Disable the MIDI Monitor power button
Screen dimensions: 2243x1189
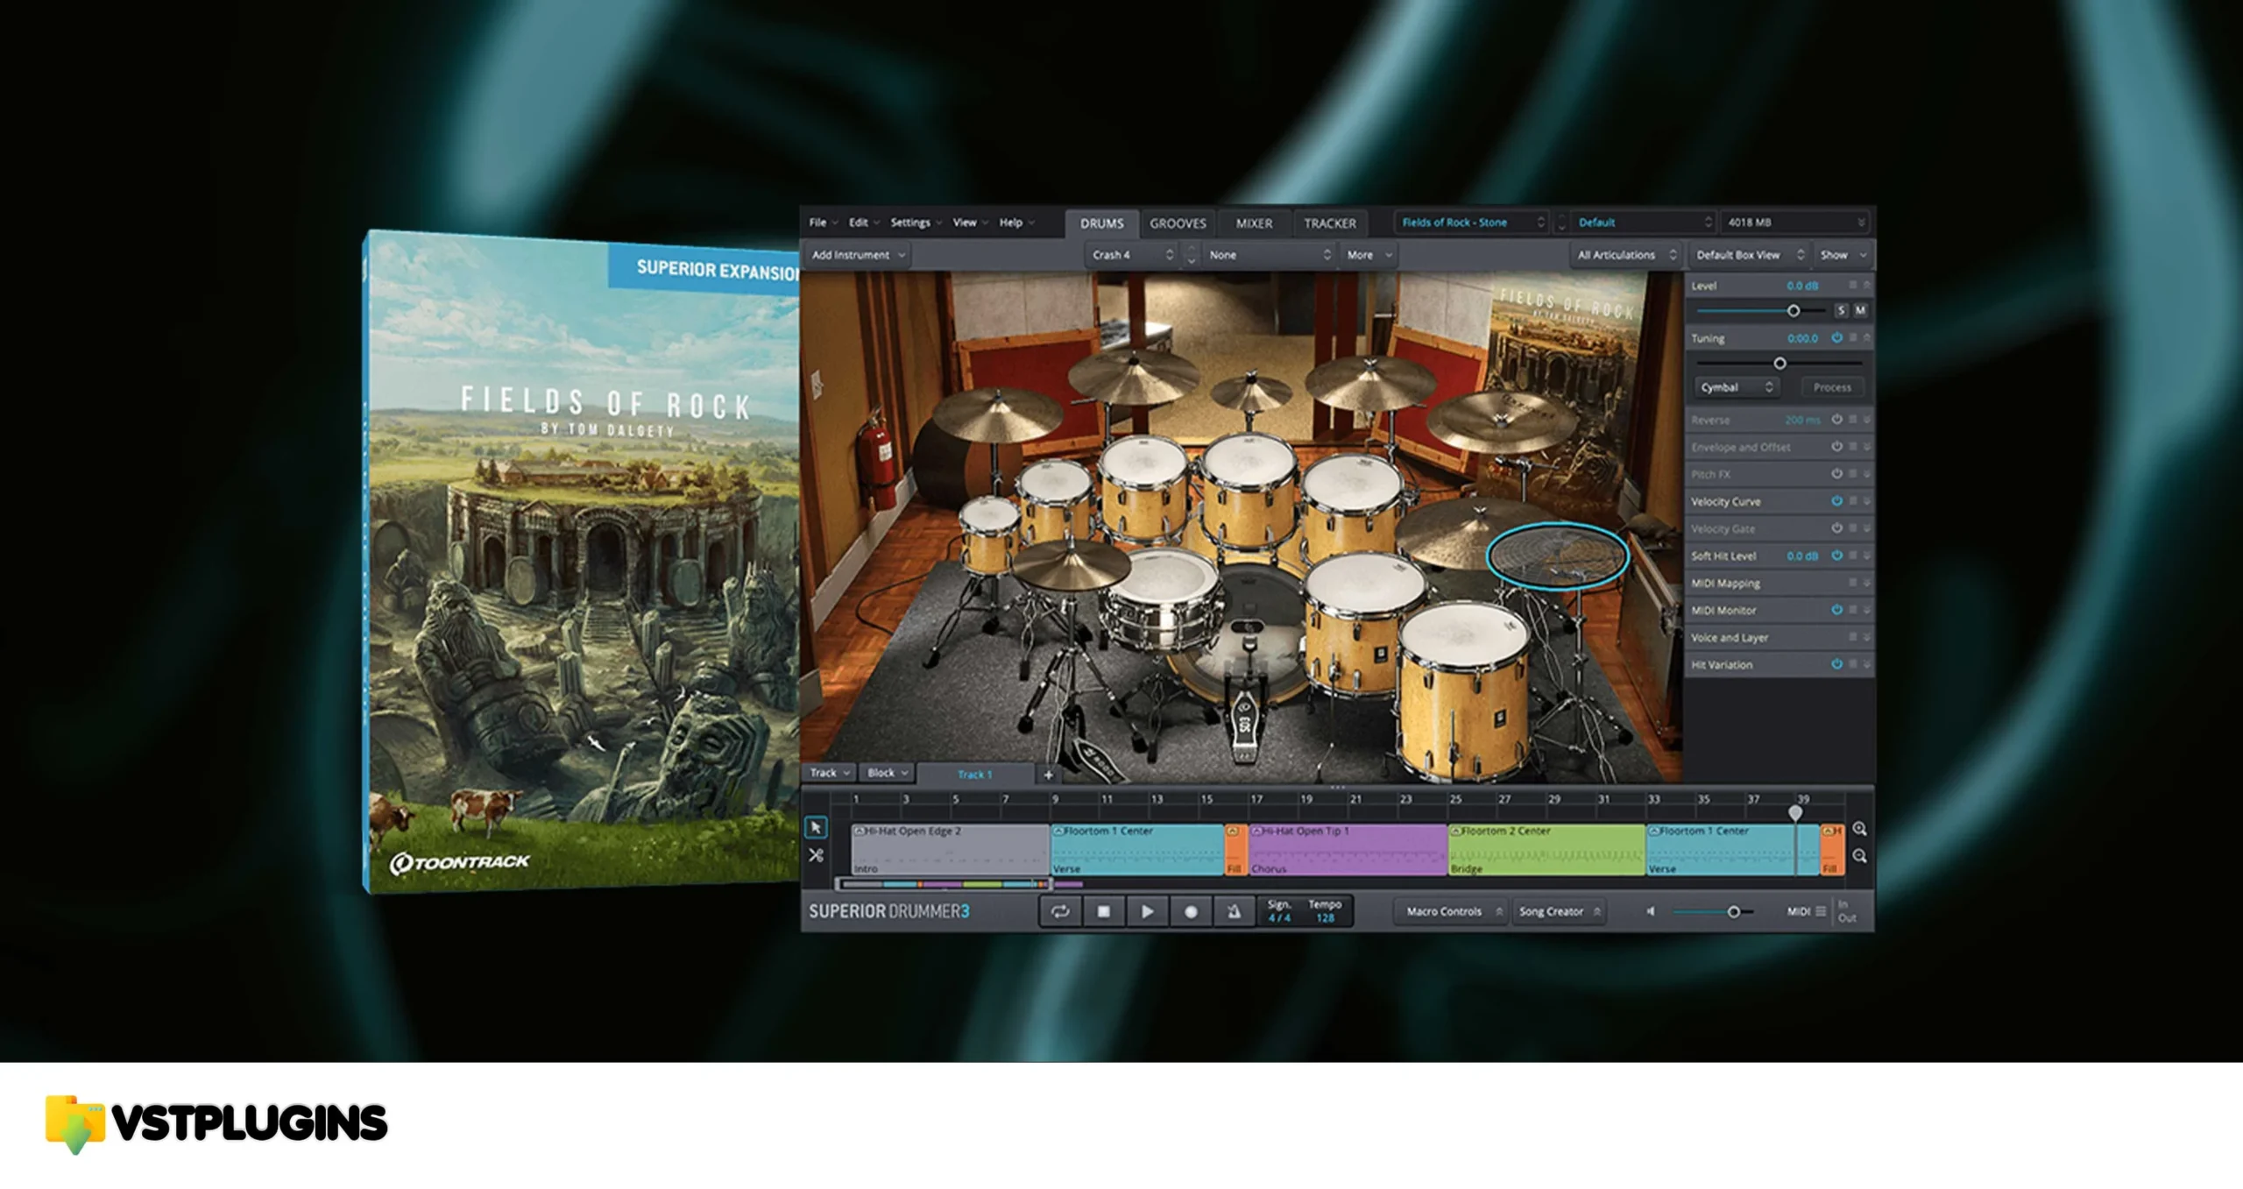click(x=1836, y=610)
